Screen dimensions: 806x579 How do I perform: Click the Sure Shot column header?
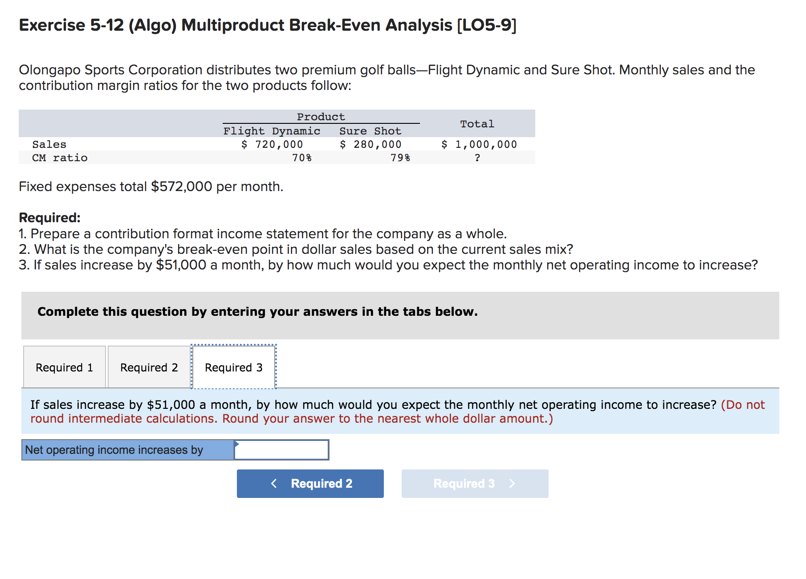pyautogui.click(x=370, y=130)
